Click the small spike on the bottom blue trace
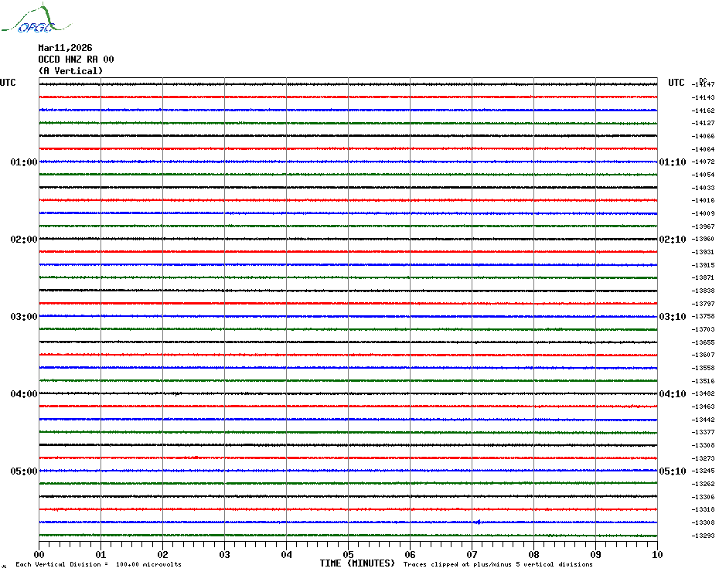 [477, 522]
